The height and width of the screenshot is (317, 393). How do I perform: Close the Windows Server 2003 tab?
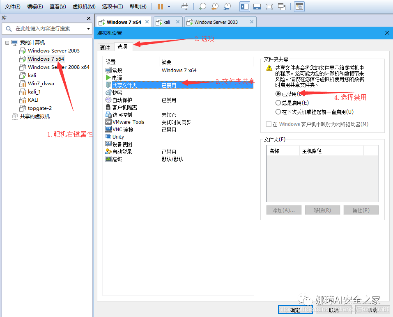252,22
